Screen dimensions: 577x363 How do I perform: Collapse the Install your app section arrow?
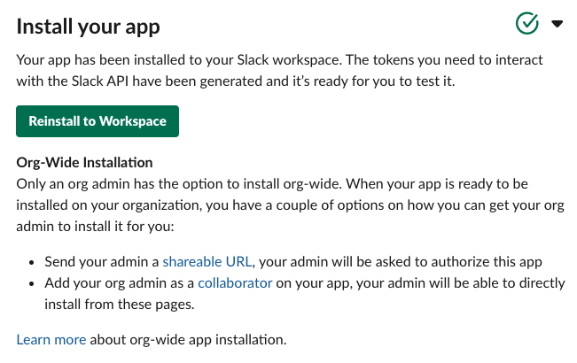pyautogui.click(x=558, y=24)
